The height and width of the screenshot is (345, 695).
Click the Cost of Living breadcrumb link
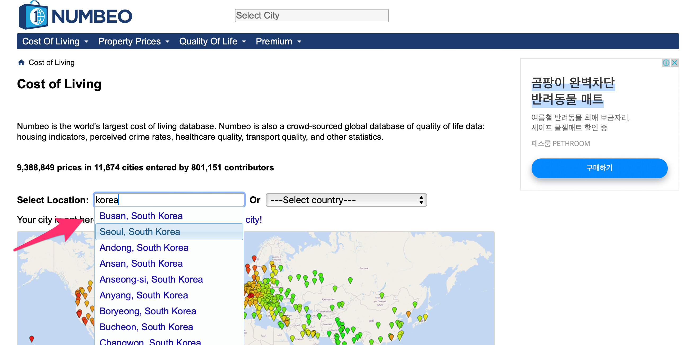point(52,62)
